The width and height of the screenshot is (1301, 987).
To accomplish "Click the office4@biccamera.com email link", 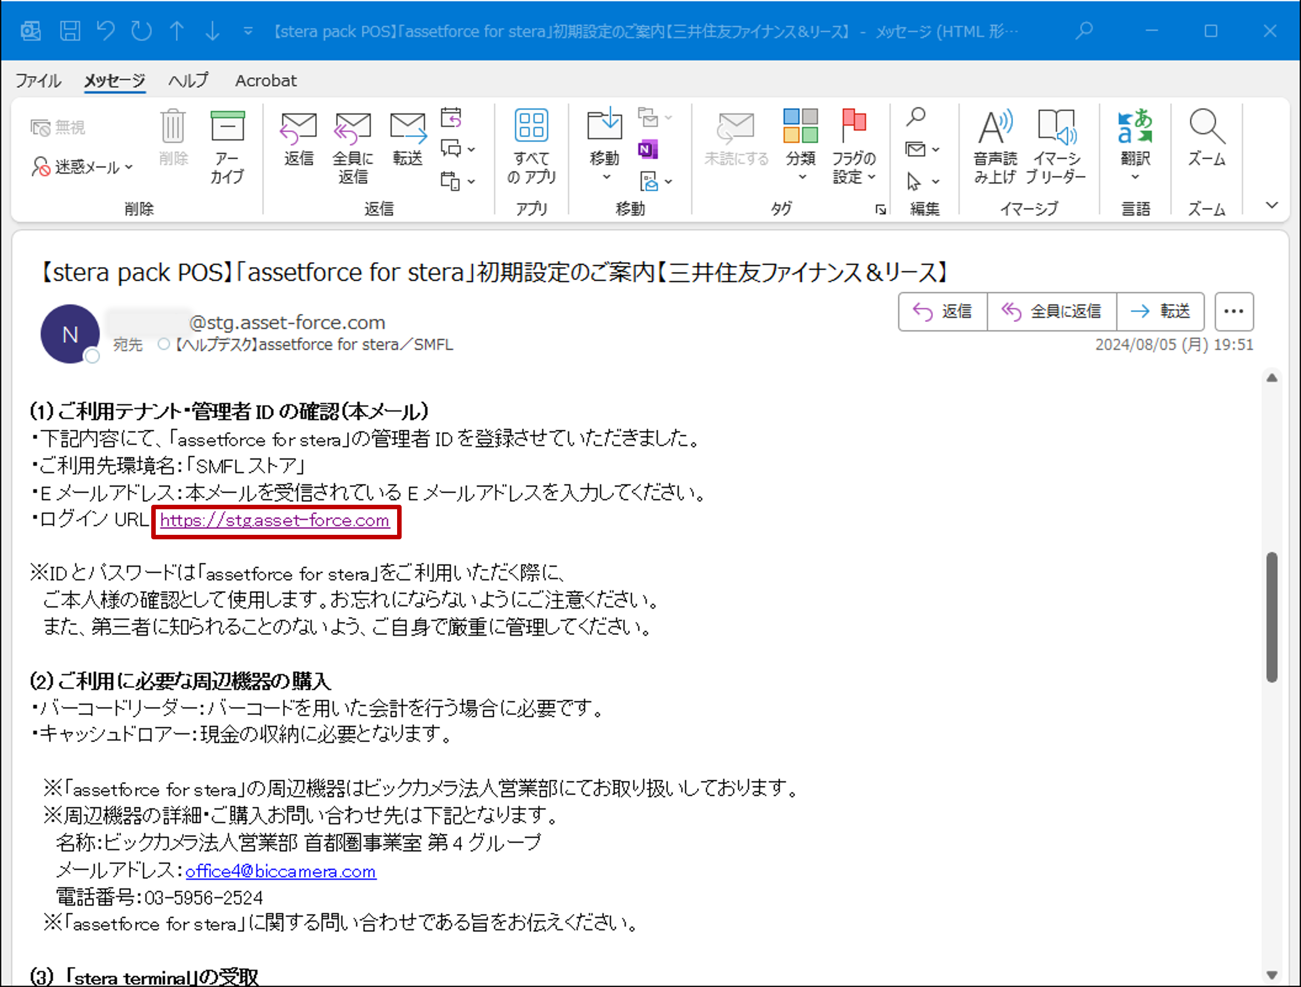I will (280, 871).
